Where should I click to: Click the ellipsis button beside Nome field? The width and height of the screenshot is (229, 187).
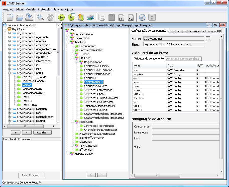tap(208, 39)
